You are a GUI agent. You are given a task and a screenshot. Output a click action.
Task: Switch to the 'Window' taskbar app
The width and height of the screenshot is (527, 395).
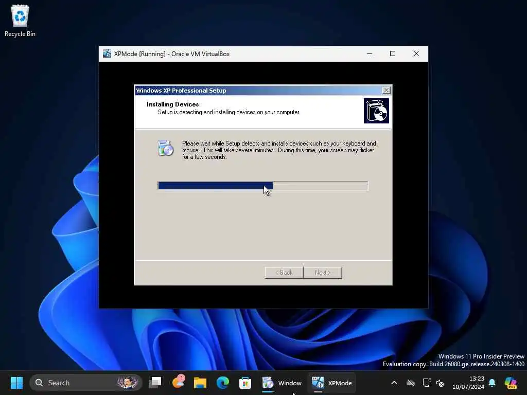point(282,383)
